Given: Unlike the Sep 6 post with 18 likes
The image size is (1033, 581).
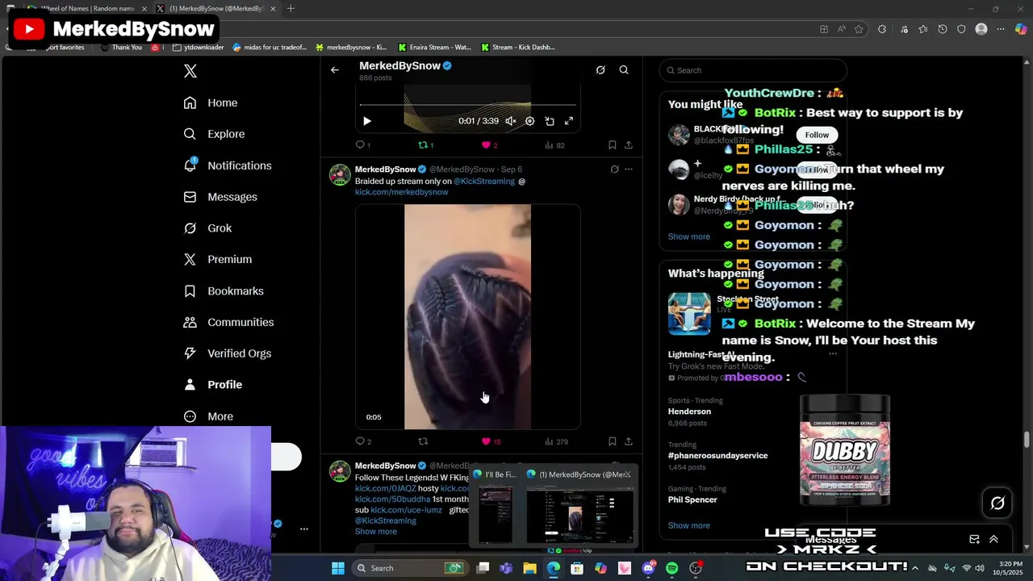Looking at the screenshot, I should [491, 441].
